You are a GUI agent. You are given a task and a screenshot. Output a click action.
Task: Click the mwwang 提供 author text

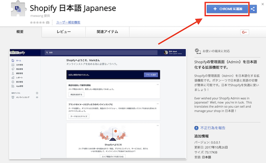pyautogui.click(x=40, y=16)
